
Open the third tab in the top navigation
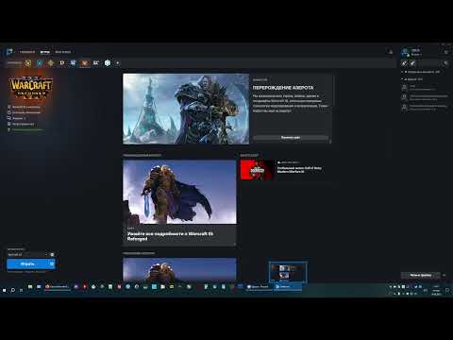click(x=63, y=52)
